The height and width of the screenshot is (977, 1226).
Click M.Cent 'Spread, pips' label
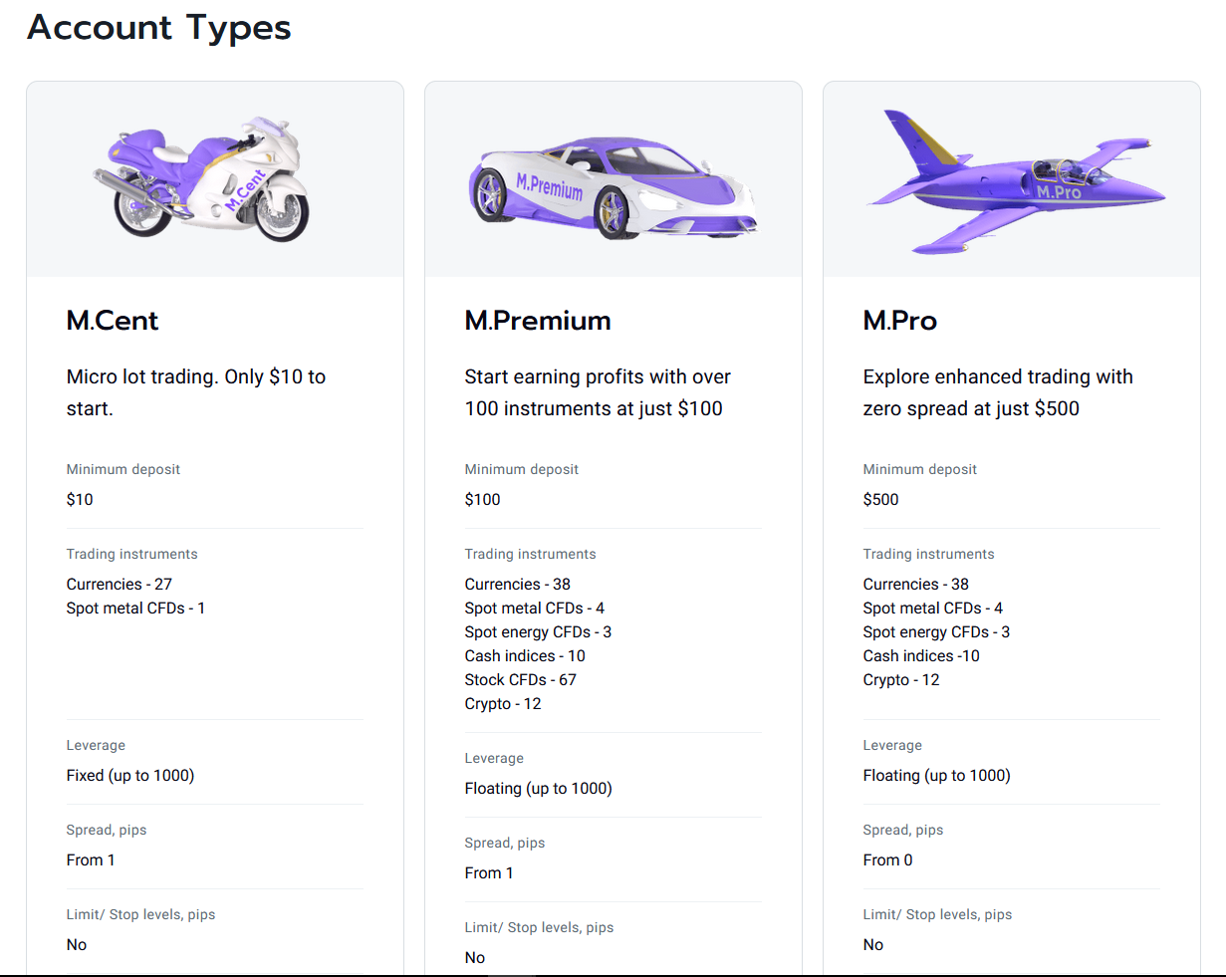107,831
